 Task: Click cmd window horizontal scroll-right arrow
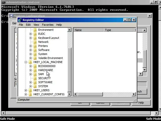[x=156, y=113]
